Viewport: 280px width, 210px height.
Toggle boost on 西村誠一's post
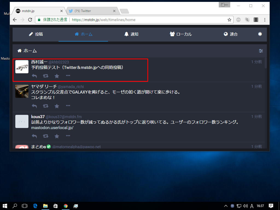coord(46,76)
